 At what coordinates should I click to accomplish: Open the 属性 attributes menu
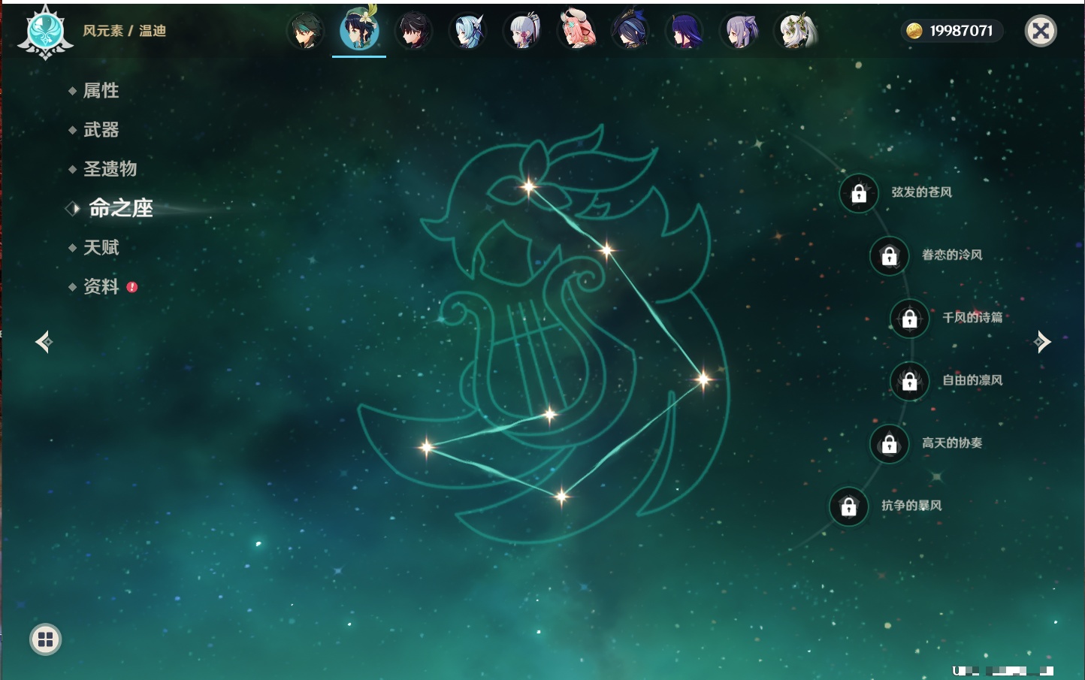click(x=101, y=91)
